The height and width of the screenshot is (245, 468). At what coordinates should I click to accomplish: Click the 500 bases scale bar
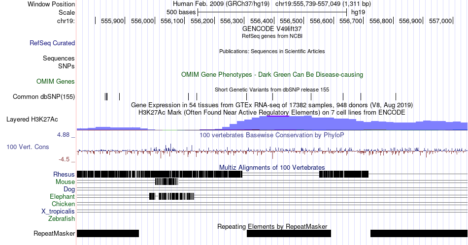click(x=272, y=12)
